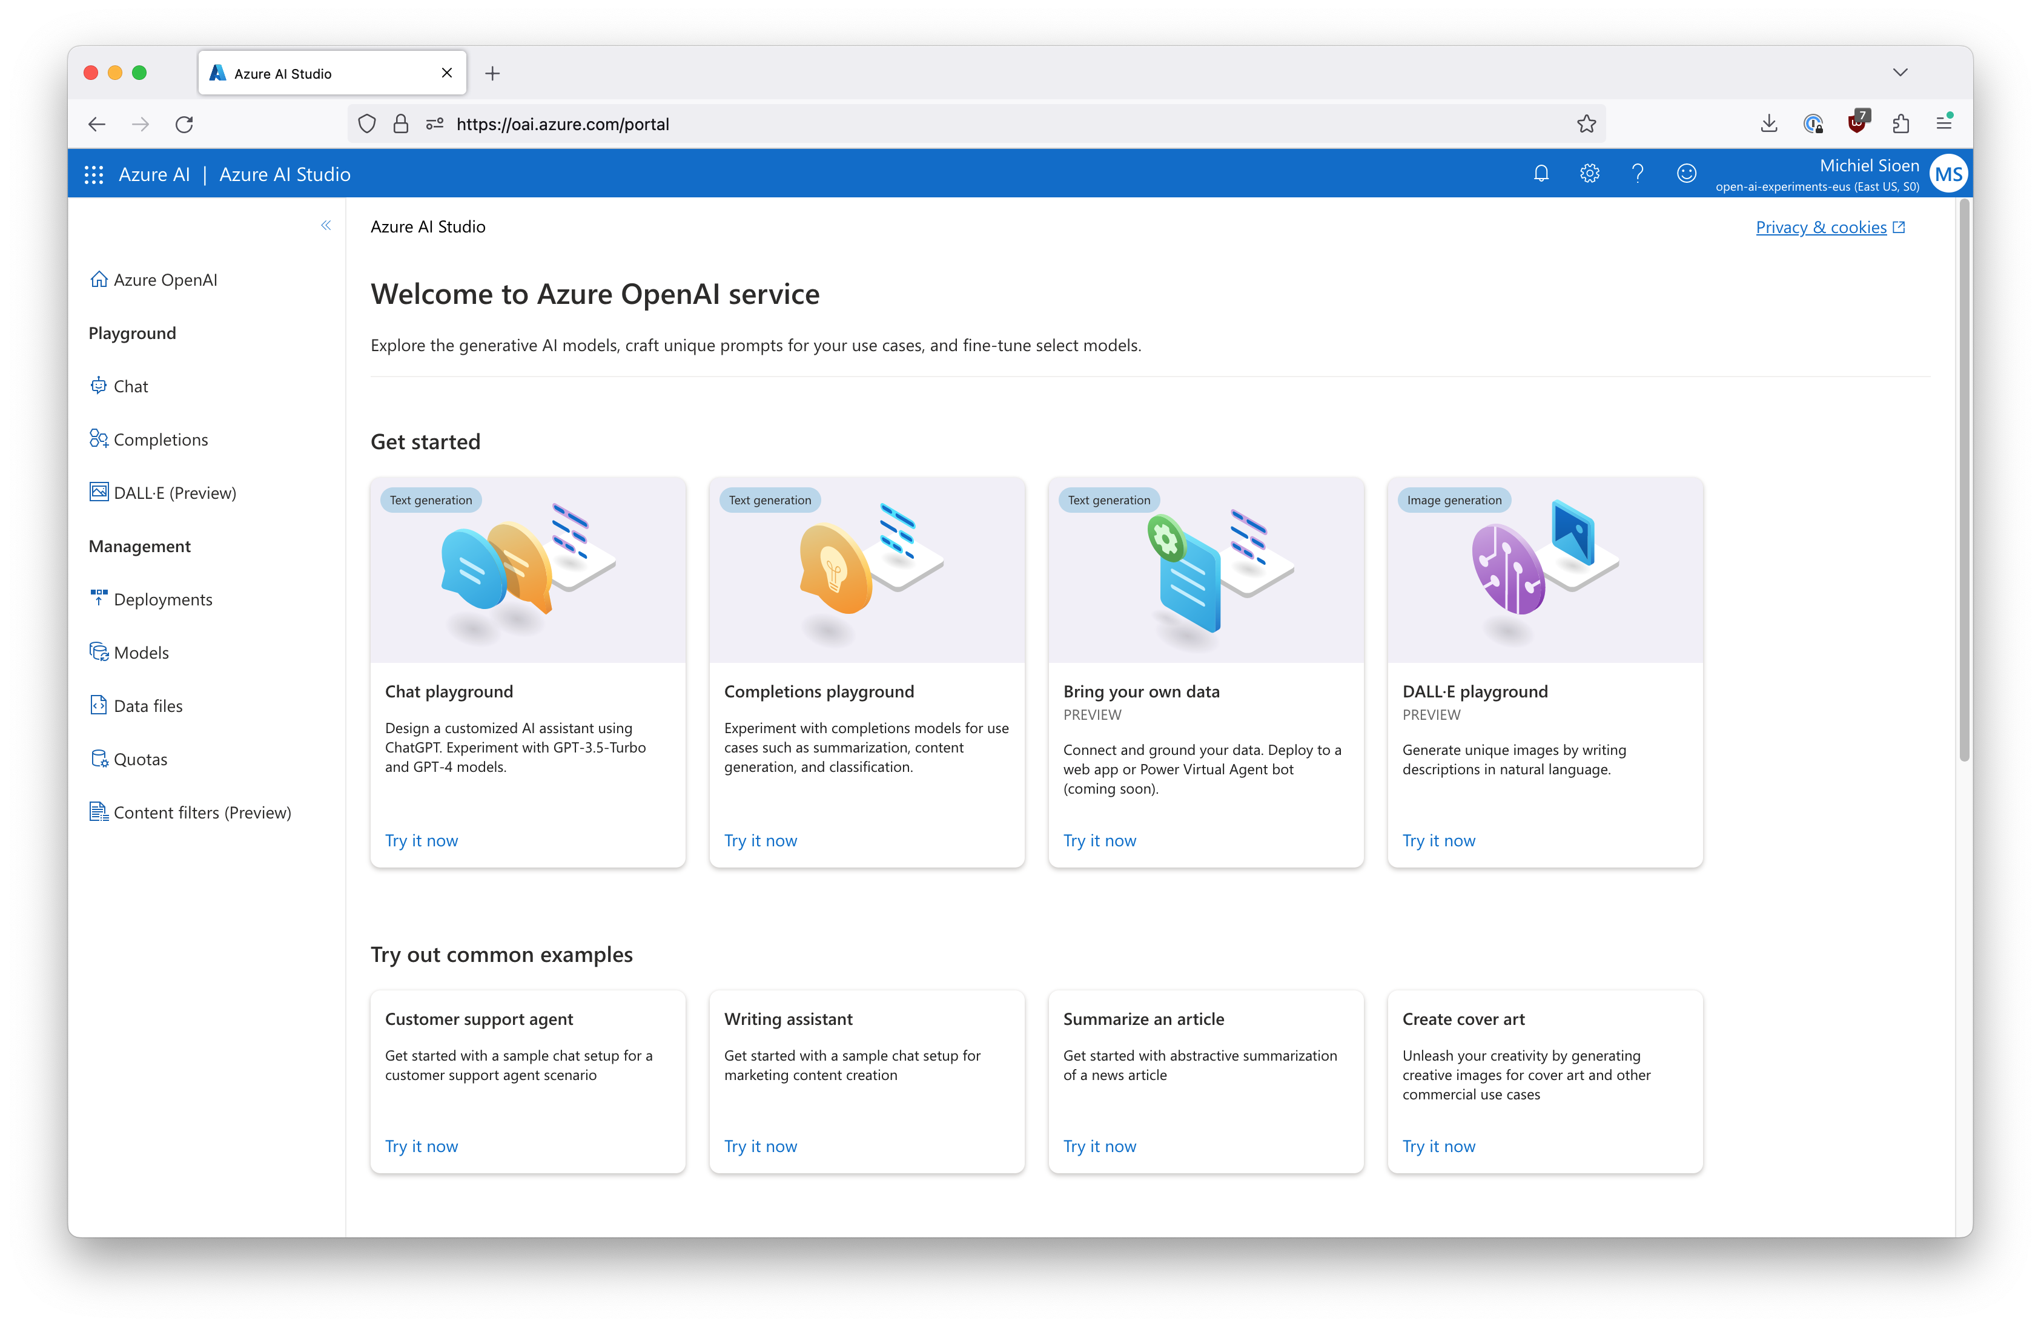Select the Completions menu item
This screenshot has width=2041, height=1327.
pyautogui.click(x=160, y=439)
